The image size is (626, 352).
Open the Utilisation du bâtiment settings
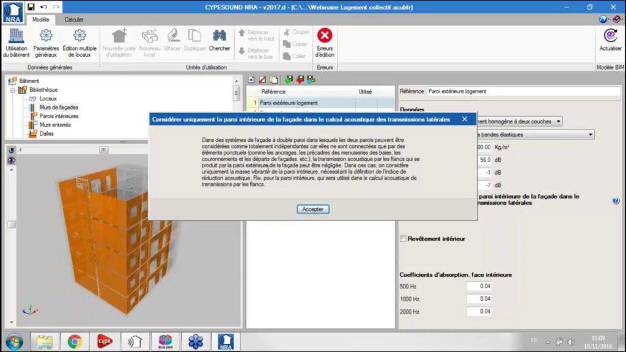point(16,43)
